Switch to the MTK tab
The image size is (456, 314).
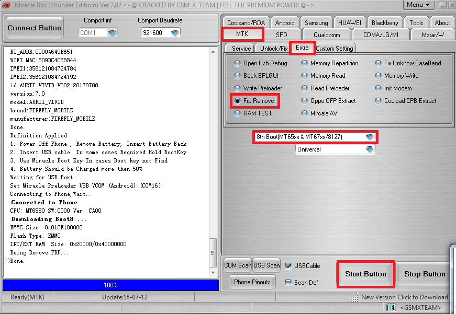(242, 34)
